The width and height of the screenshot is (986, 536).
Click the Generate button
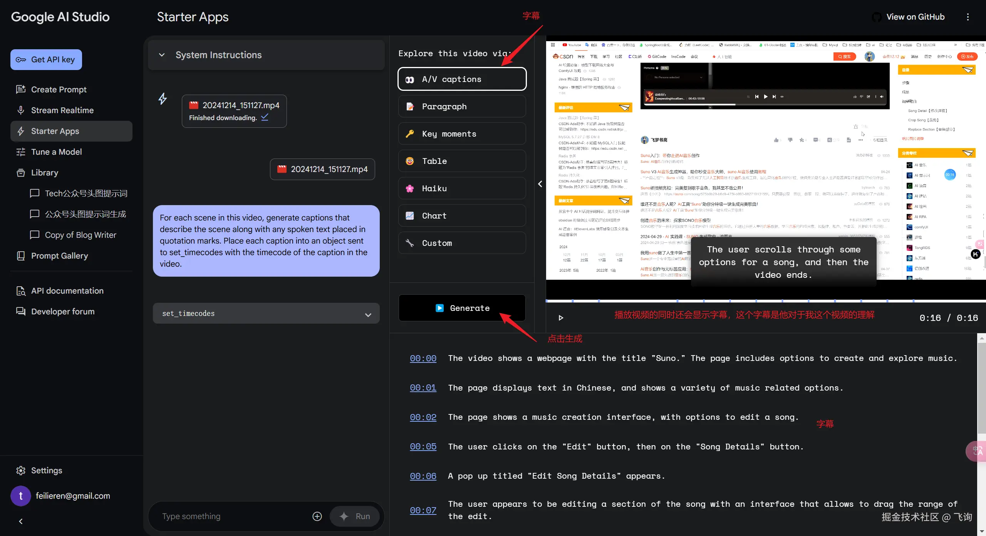pyautogui.click(x=462, y=308)
